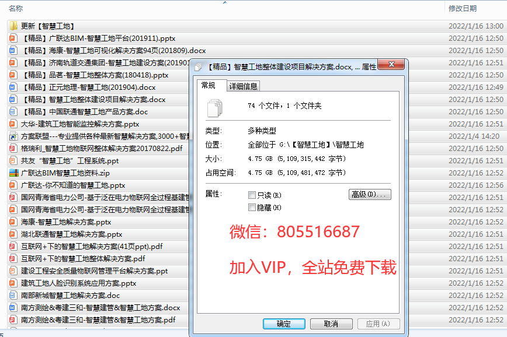The image size is (507, 337).
Task: Select file name 【精品】中国联通智慧工地产品方案.doc
Action: (x=84, y=112)
